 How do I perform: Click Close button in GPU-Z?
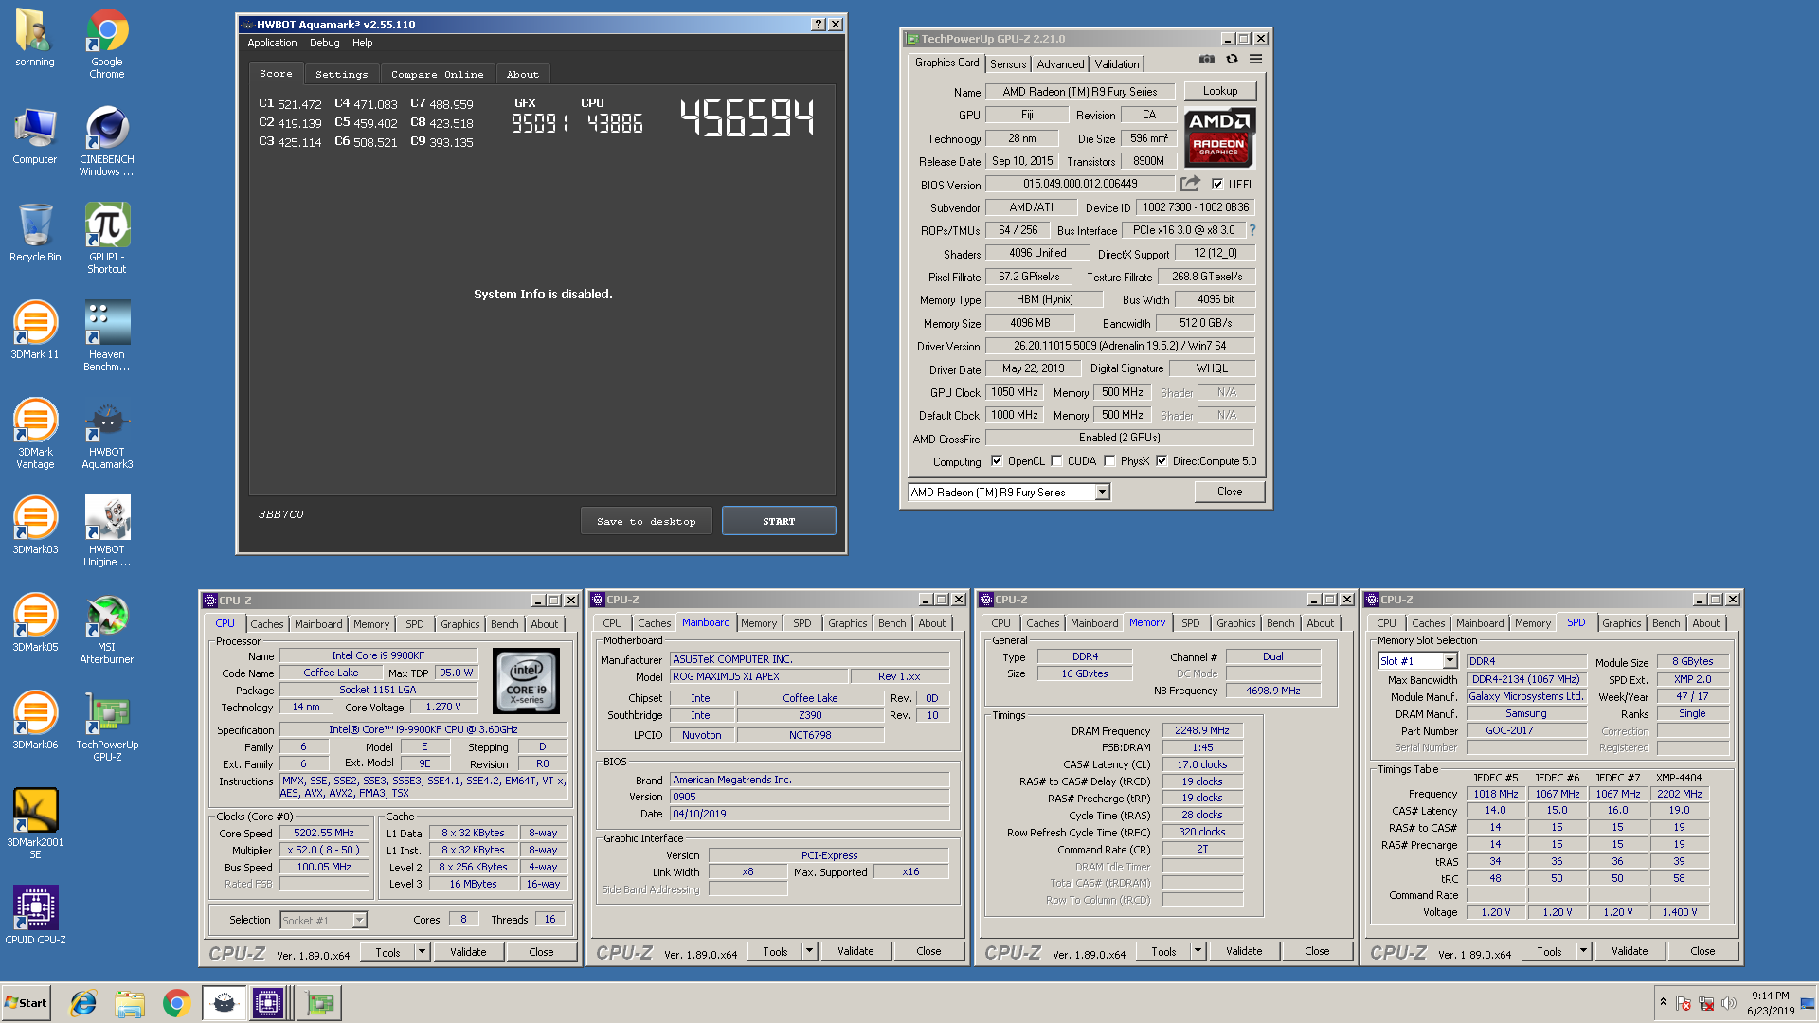[x=1230, y=492]
